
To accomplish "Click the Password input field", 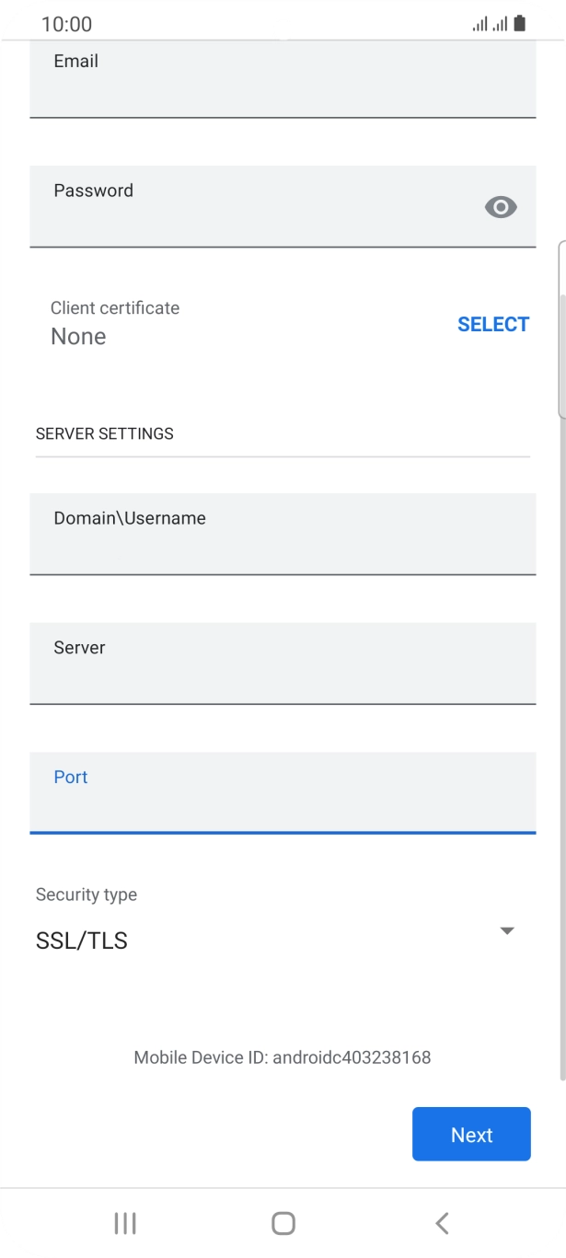I will [258, 207].
